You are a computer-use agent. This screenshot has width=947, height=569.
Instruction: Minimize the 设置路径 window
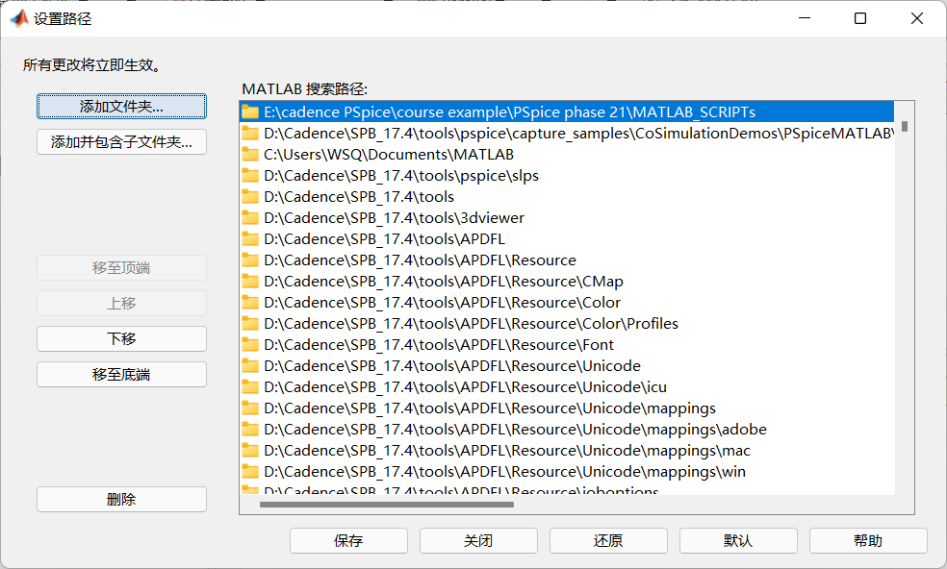coord(804,18)
